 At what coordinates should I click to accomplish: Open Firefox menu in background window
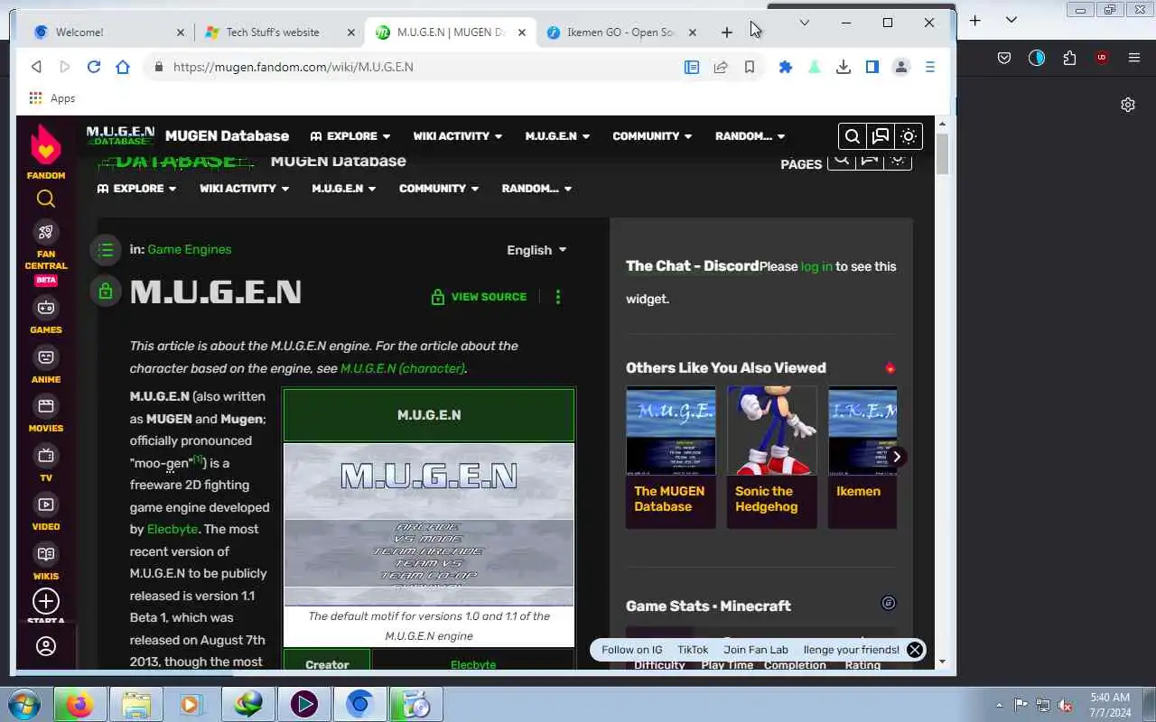[1134, 58]
